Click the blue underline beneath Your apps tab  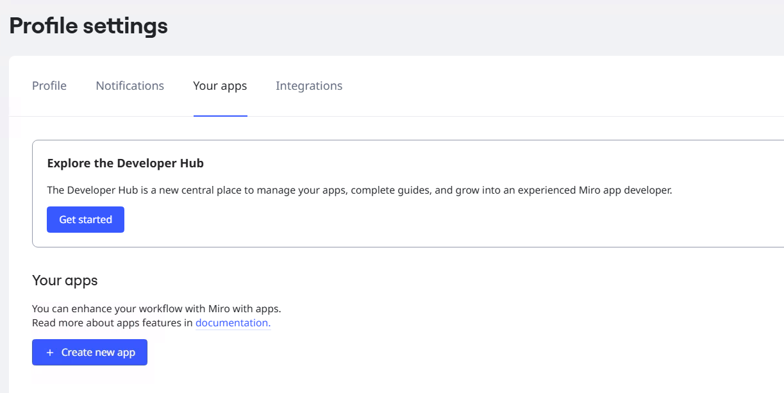220,116
